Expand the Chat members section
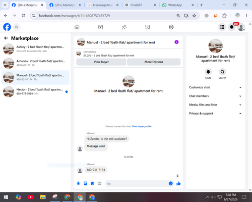This screenshot has width=252, height=202. (215, 96)
